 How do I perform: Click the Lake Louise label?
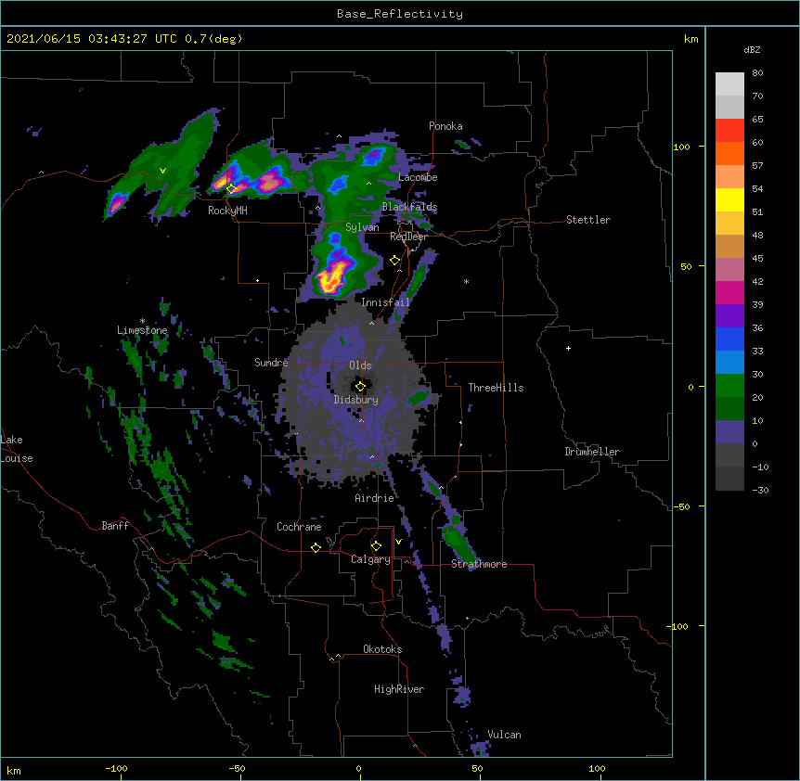pyautogui.click(x=17, y=449)
